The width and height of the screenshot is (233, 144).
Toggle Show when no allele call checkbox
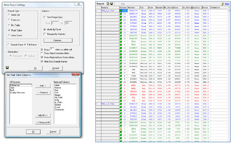tap(42, 50)
